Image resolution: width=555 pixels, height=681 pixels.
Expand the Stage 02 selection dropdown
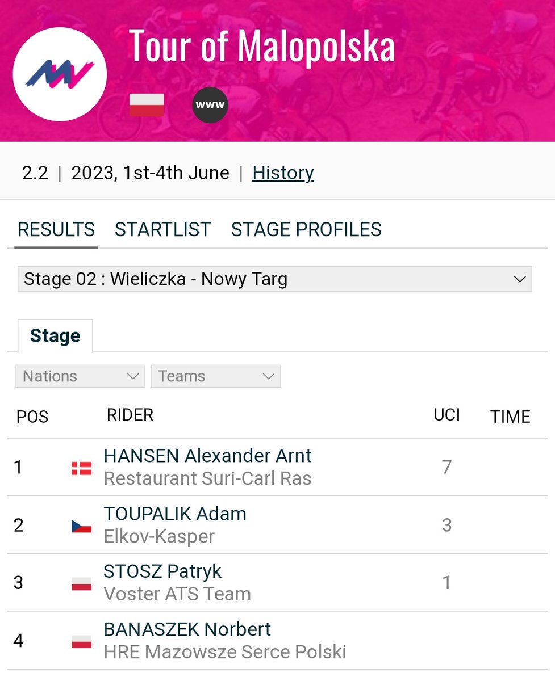pos(275,279)
